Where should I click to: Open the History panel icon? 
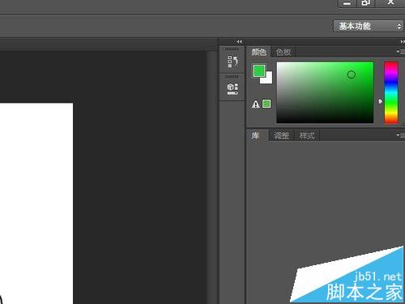(232, 61)
